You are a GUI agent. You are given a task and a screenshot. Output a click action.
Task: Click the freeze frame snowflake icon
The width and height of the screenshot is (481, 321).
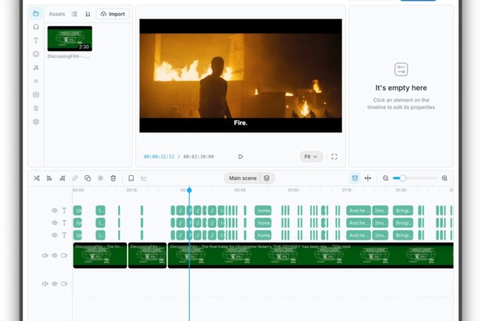click(100, 178)
